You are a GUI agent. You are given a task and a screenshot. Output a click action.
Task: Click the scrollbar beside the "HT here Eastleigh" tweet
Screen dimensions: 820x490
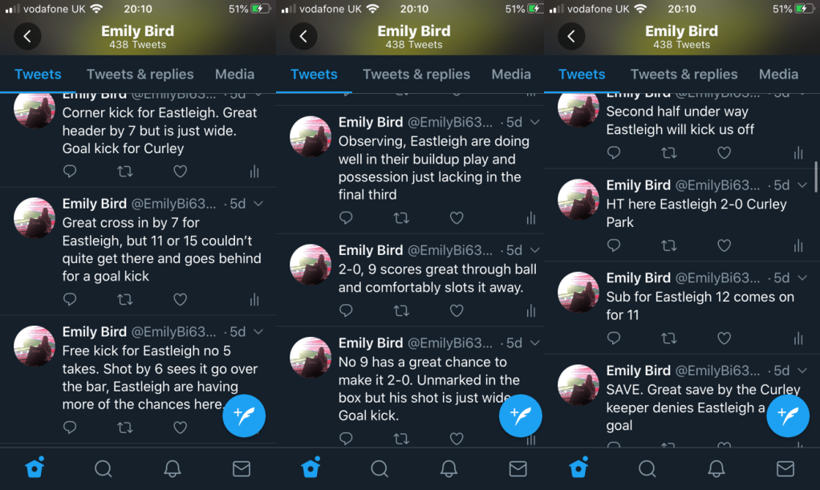coord(816,176)
